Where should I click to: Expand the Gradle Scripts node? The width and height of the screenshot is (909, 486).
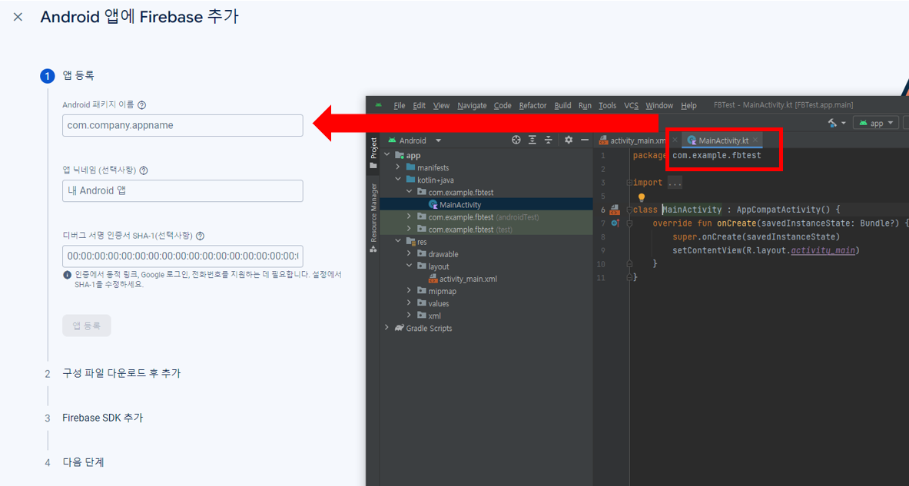click(x=386, y=328)
